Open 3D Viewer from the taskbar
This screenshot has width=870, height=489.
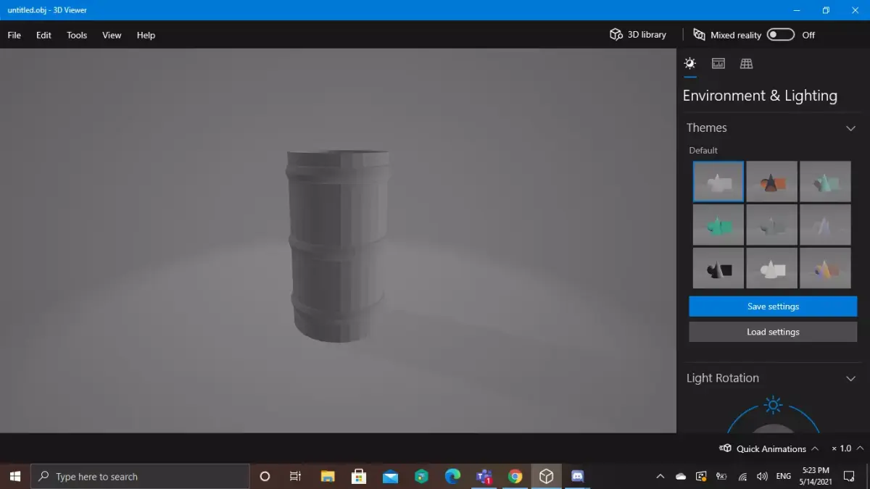click(546, 476)
